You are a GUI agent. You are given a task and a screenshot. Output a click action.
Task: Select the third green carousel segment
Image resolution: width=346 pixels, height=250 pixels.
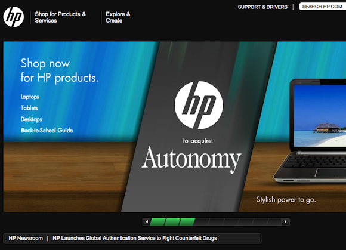(x=187, y=222)
